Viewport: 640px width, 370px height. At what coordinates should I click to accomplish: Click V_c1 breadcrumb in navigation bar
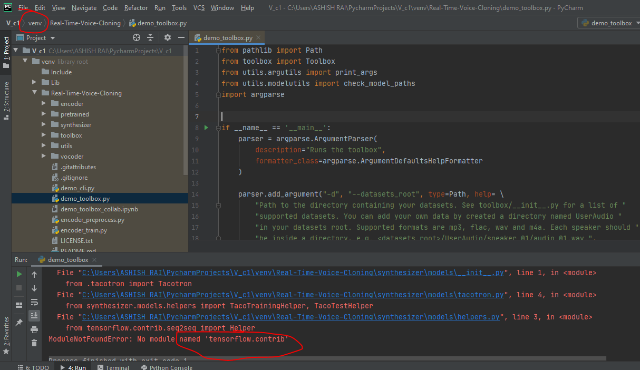(13, 23)
